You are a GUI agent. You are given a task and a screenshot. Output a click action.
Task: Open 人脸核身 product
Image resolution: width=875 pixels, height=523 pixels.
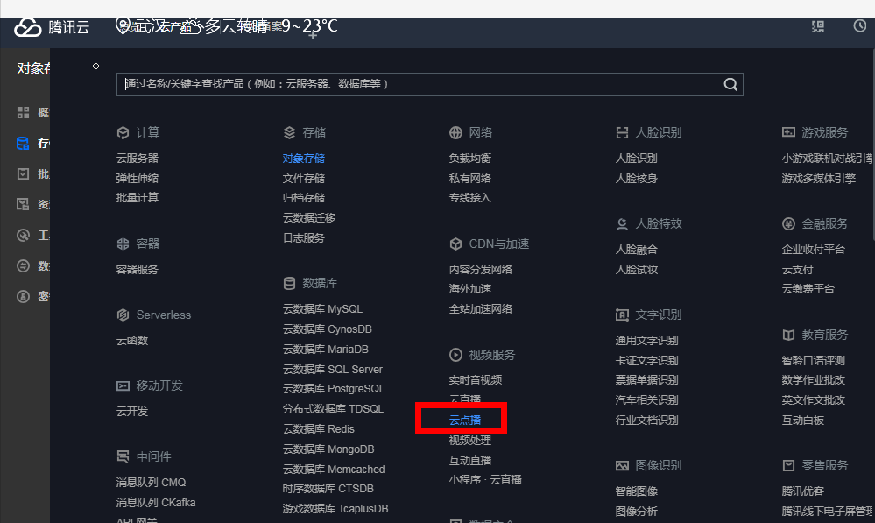coord(636,178)
